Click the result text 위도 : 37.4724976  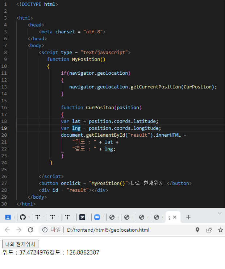tap(26, 252)
